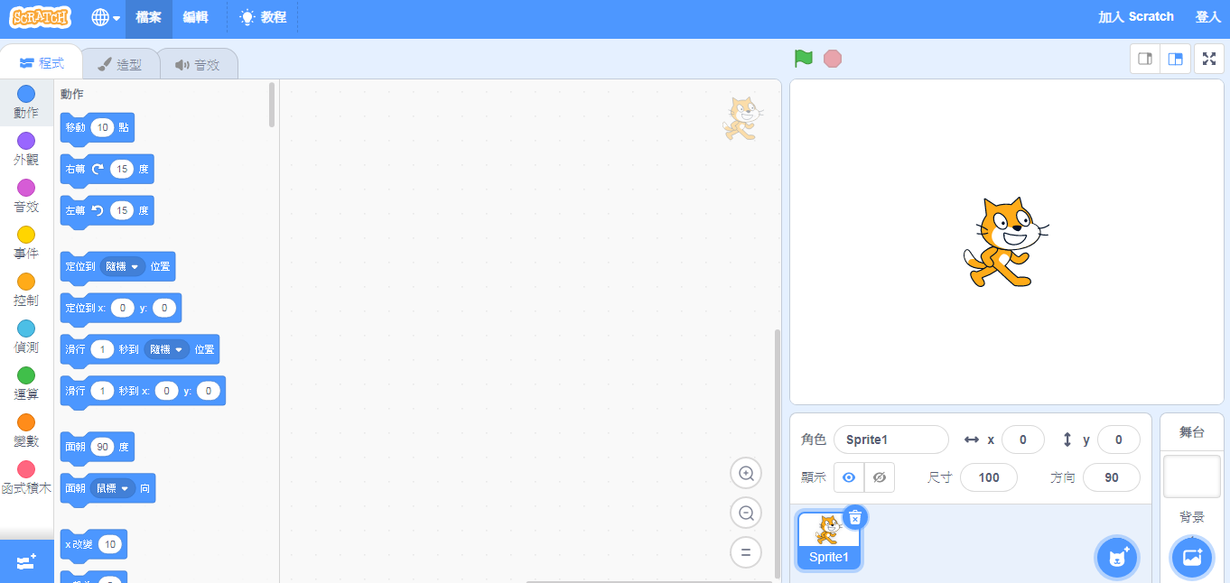Select 控制 block category
The image size is (1230, 583).
[x=26, y=290]
